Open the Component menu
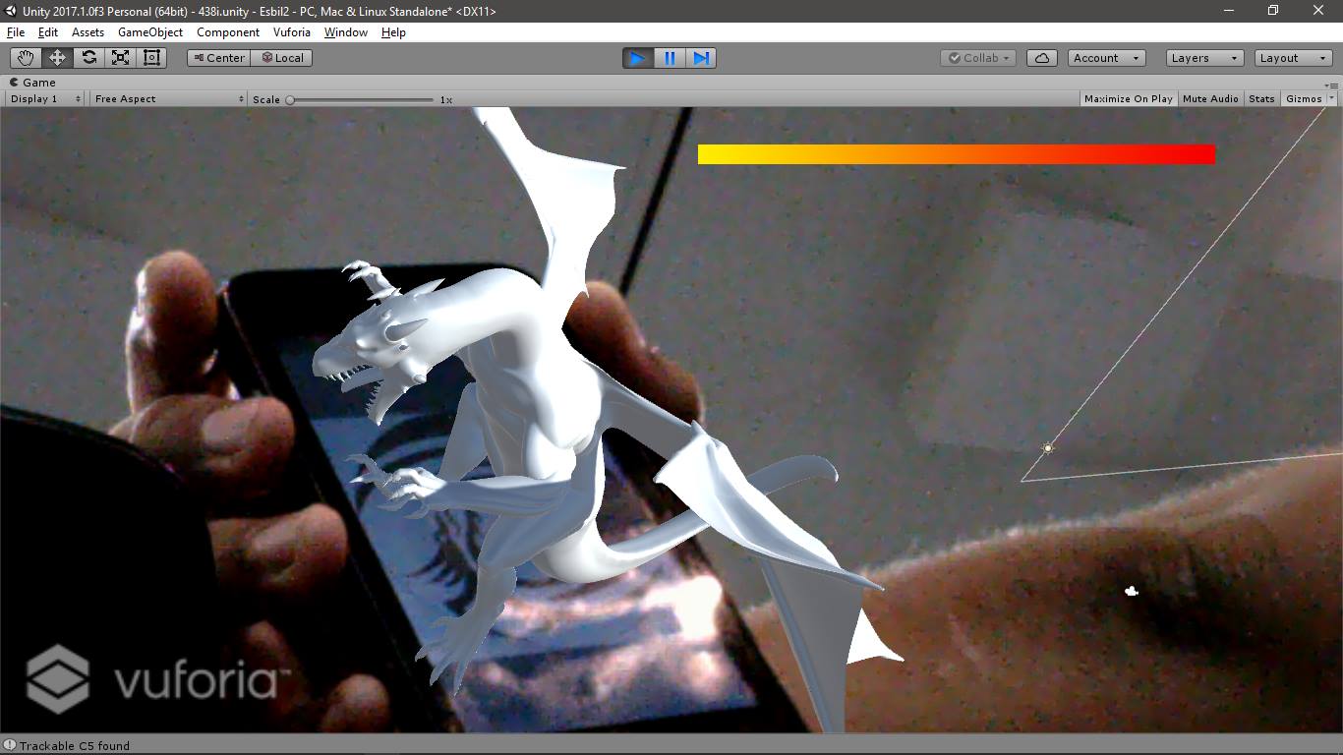Screen dimensions: 1343x755 (228, 32)
